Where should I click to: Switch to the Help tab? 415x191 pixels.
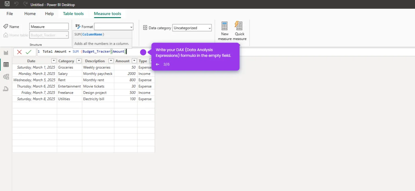pos(49,13)
